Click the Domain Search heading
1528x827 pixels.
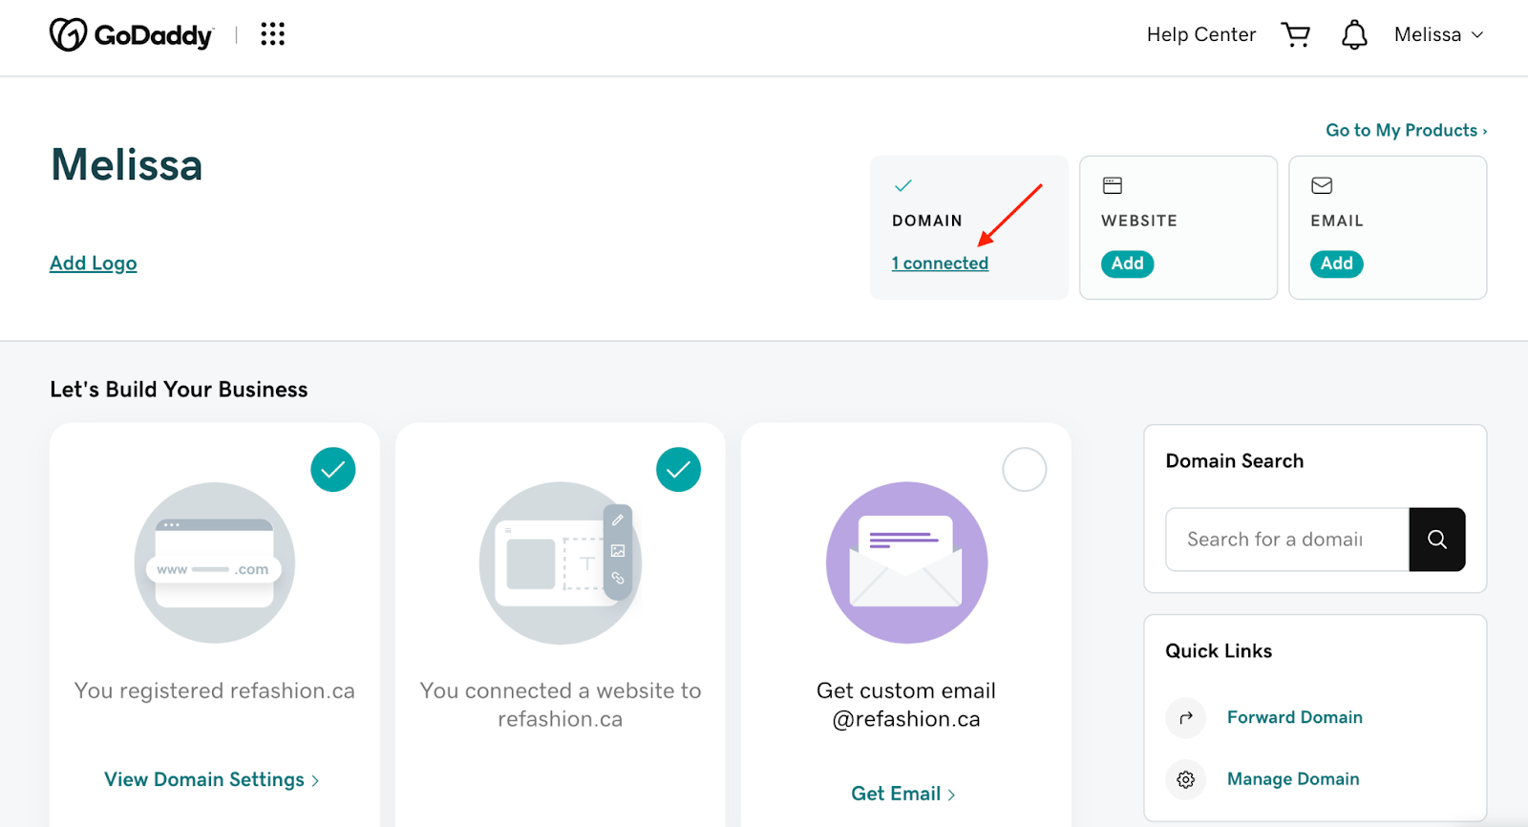[1235, 461]
